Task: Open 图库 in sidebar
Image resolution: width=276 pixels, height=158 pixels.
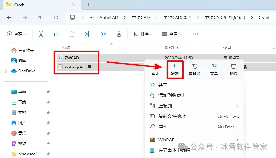Action: coord(19,61)
